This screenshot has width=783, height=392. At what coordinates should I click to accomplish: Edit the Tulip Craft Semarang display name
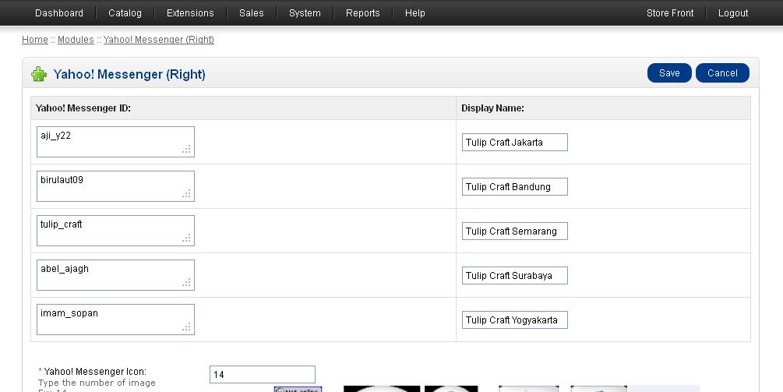[x=515, y=231]
